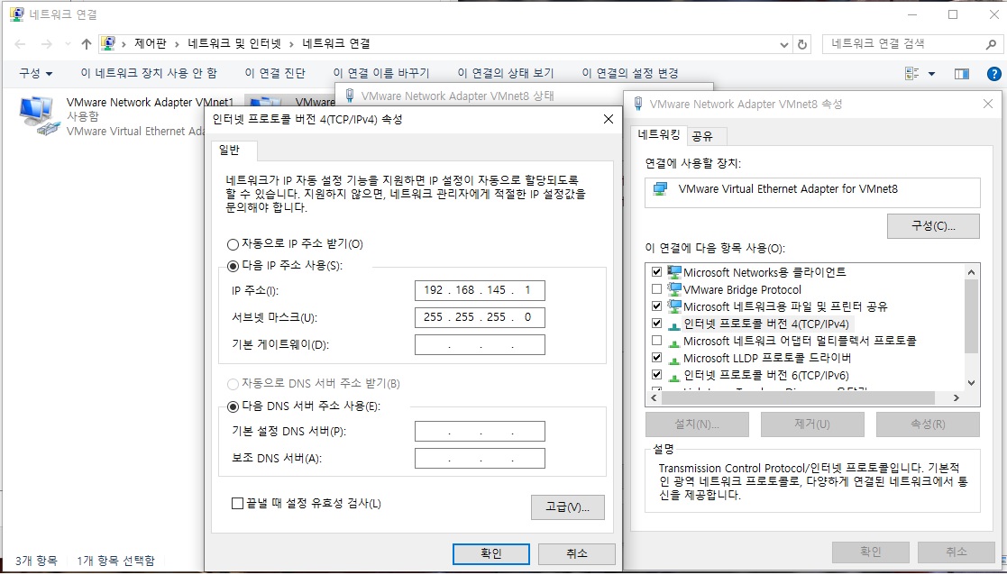Click 이 연결의 상태 보기
1007x575 pixels.
pyautogui.click(x=506, y=74)
